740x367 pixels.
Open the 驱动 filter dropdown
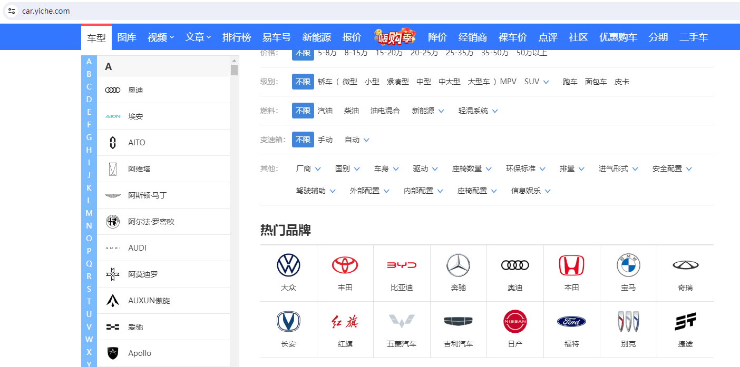click(425, 168)
